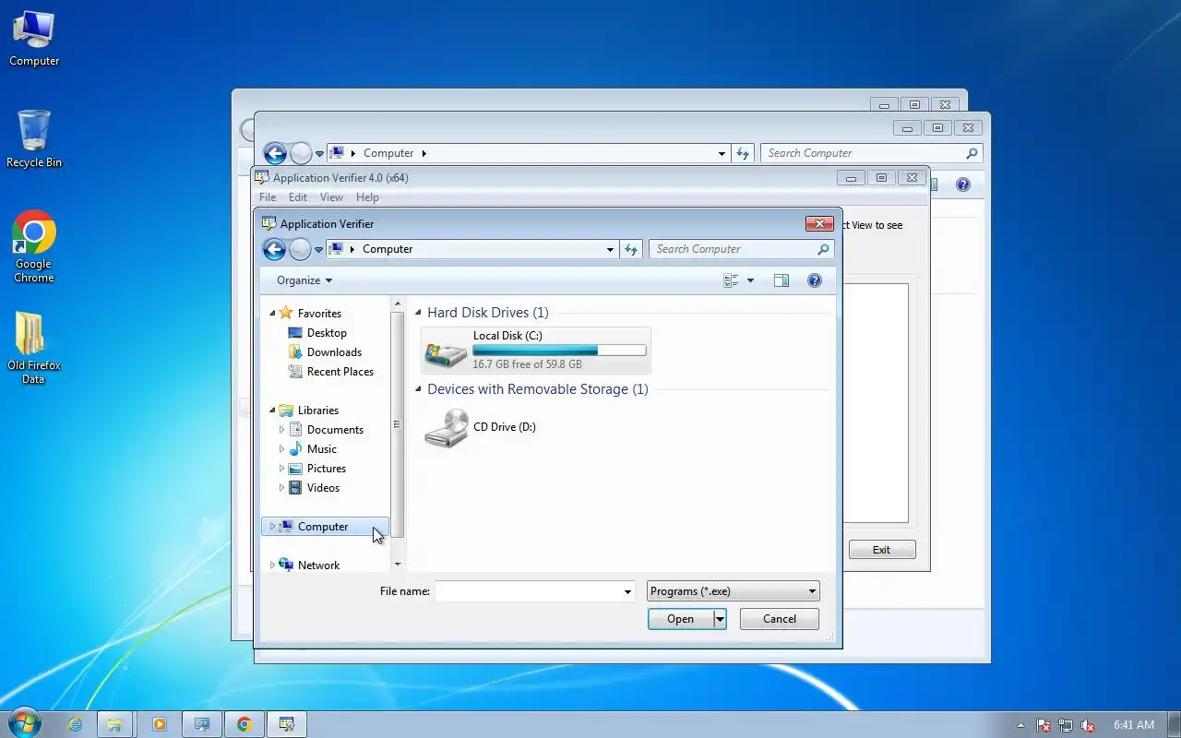
Task: Open the Organize menu
Action: (x=304, y=280)
